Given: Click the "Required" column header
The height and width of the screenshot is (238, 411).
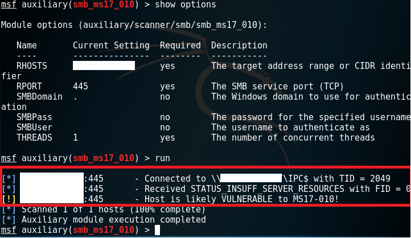Looking at the screenshot, I should [x=180, y=45].
